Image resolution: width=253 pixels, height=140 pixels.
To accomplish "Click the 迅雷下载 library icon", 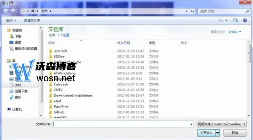I will click(11, 91).
